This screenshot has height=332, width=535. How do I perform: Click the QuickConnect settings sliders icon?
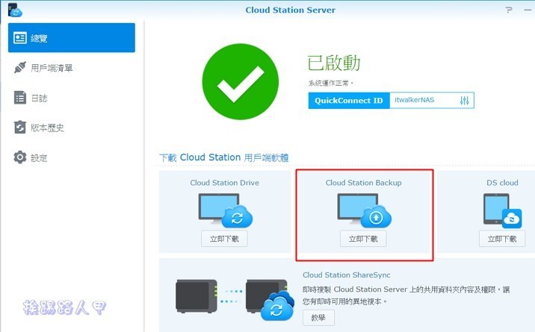click(x=465, y=101)
